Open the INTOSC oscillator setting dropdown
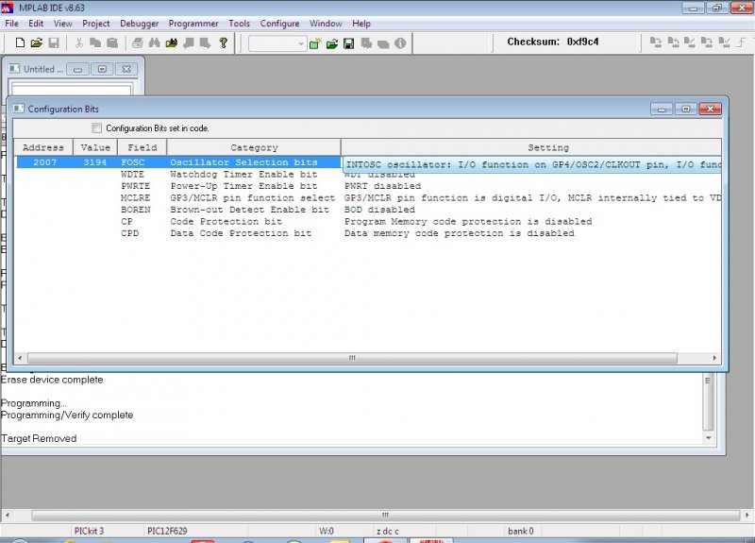This screenshot has height=543, width=755. click(x=531, y=164)
